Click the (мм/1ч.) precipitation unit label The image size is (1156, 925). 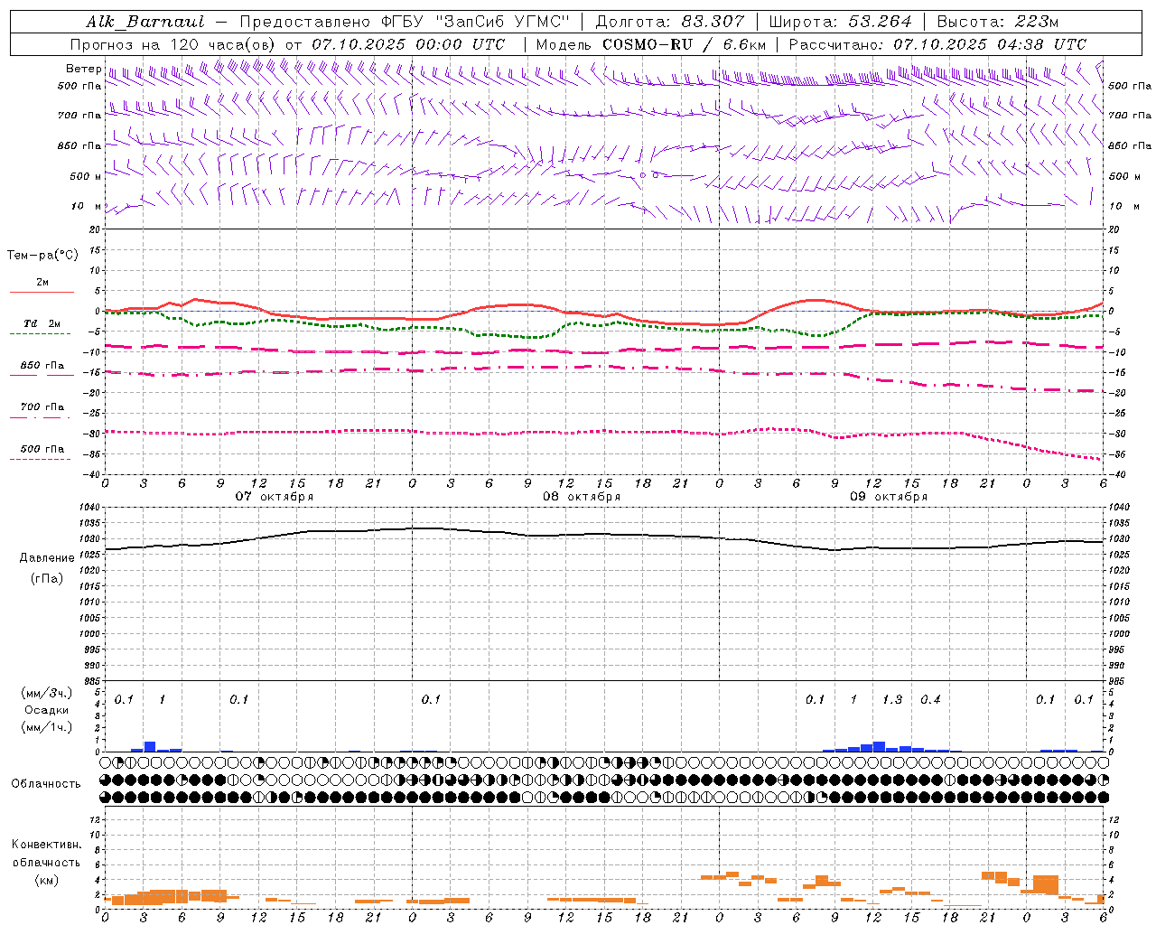pyautogui.click(x=47, y=727)
